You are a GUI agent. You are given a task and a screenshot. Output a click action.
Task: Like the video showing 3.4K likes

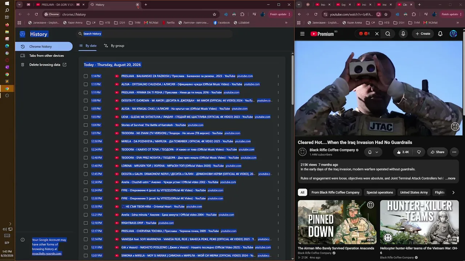coord(403,152)
